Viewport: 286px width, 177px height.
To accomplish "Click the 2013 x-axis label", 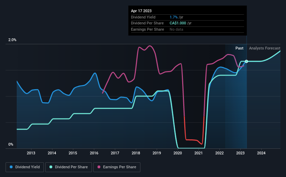I will [31, 153].
